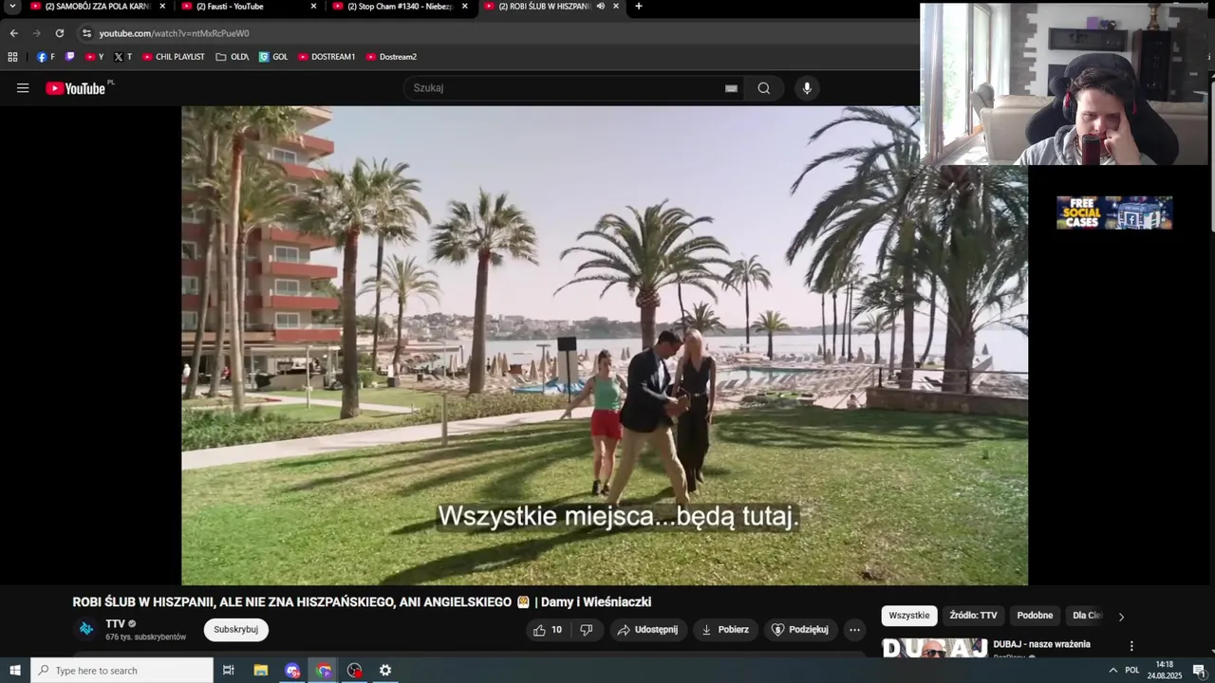Open the more actions three-dot menu
This screenshot has width=1215, height=683.
(x=854, y=630)
